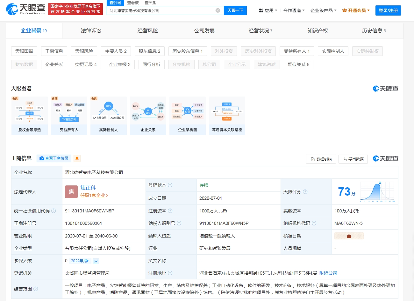Click the 导出数据 button

click(x=353, y=159)
